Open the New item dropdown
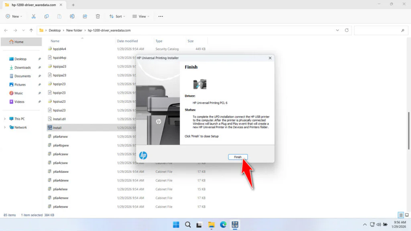 pos(14,16)
